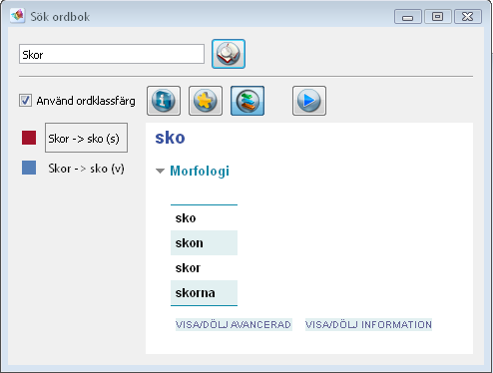Focus the search field containing 'Skor'
Image resolution: width=493 pixels, height=373 pixels.
112,54
